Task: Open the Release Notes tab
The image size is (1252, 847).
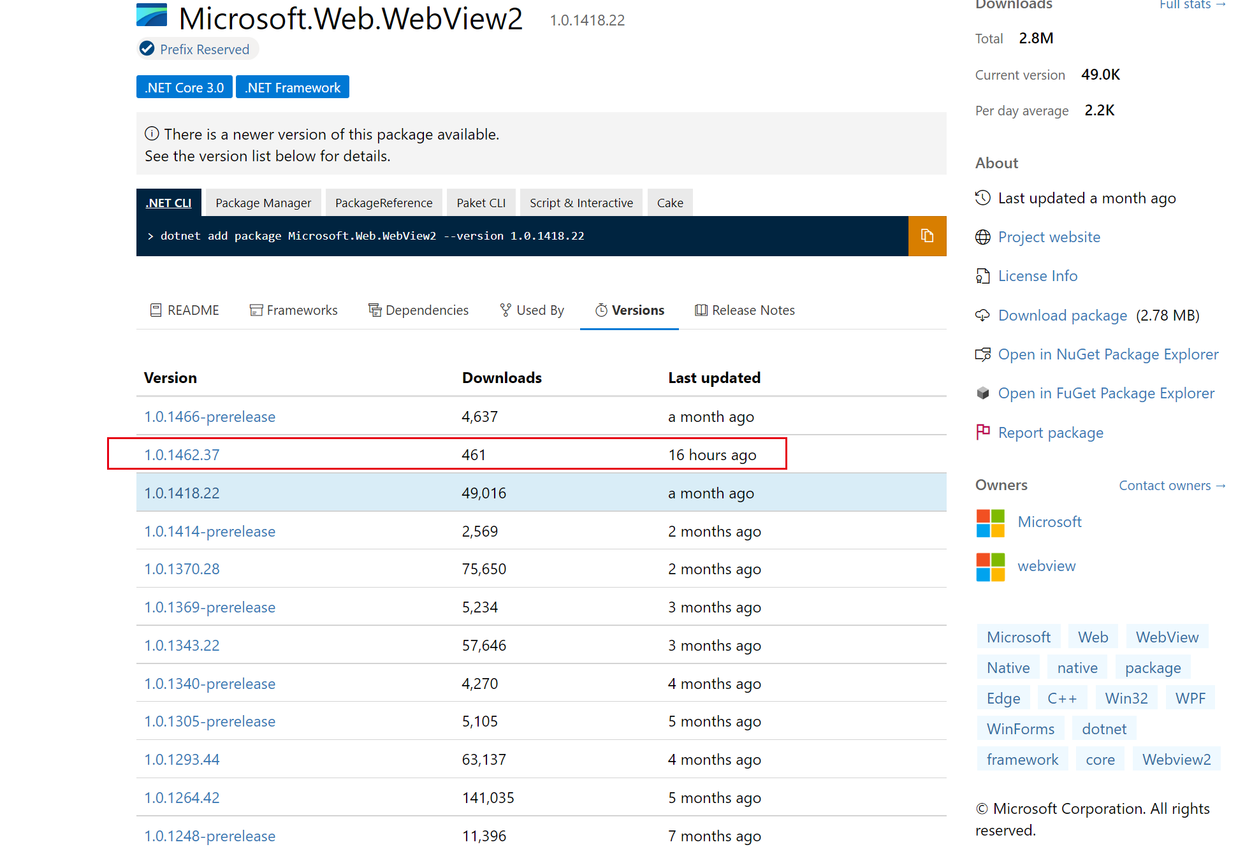Action: click(x=745, y=310)
